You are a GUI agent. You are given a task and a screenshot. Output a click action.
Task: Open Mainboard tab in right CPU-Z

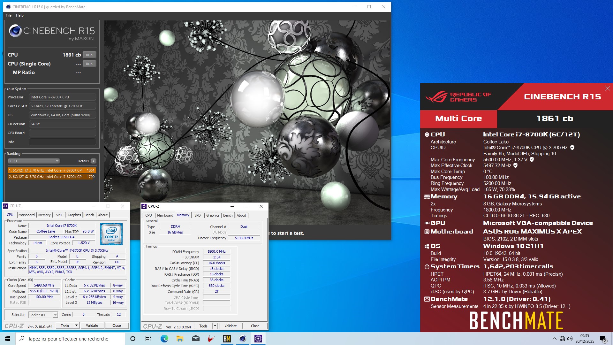pyautogui.click(x=165, y=215)
